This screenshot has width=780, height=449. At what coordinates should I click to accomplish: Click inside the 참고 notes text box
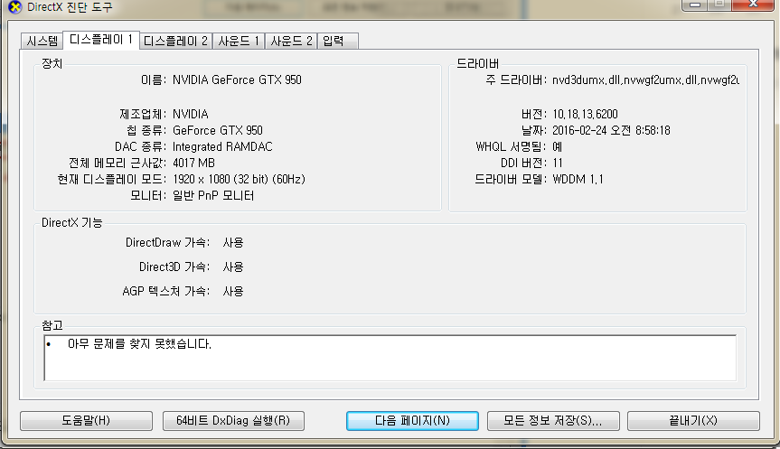(x=390, y=358)
